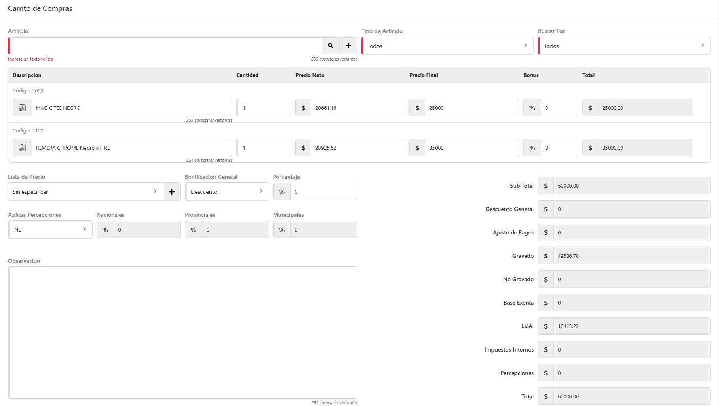Click the percent icon in REMERA CHROME Bonus
This screenshot has height=406, width=719.
[x=532, y=148]
